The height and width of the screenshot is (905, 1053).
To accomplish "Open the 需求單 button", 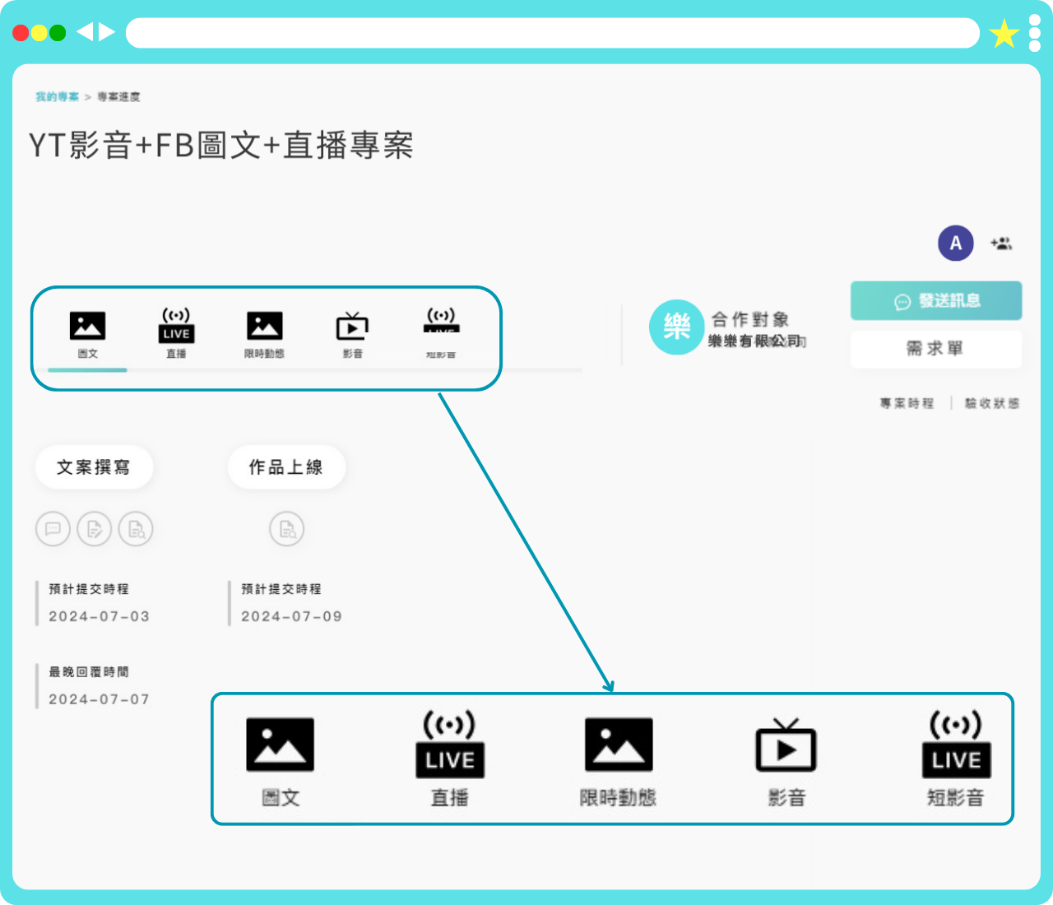I will pyautogui.click(x=936, y=349).
